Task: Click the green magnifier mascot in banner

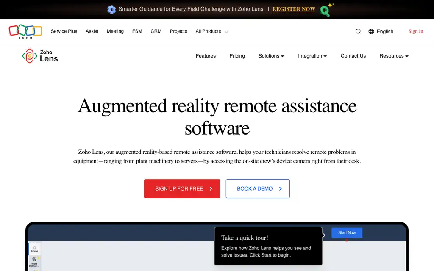Action: (326, 10)
